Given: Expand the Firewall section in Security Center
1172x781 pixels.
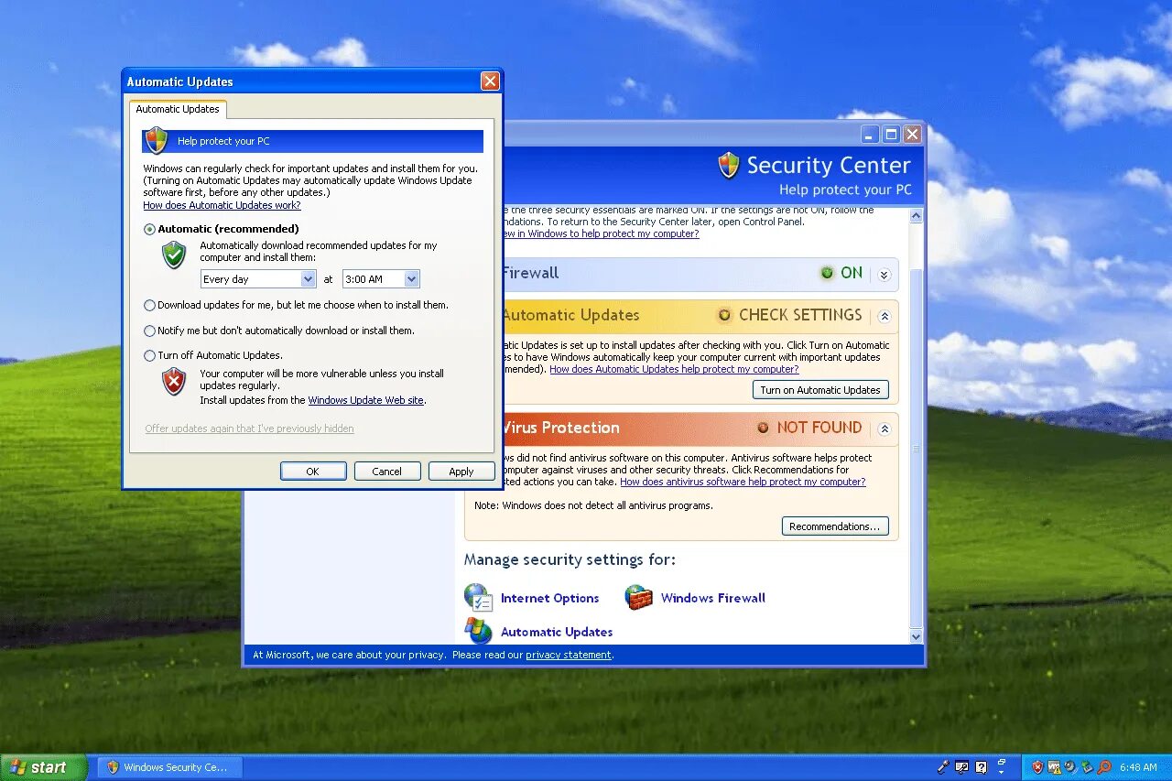Looking at the screenshot, I should 884,274.
